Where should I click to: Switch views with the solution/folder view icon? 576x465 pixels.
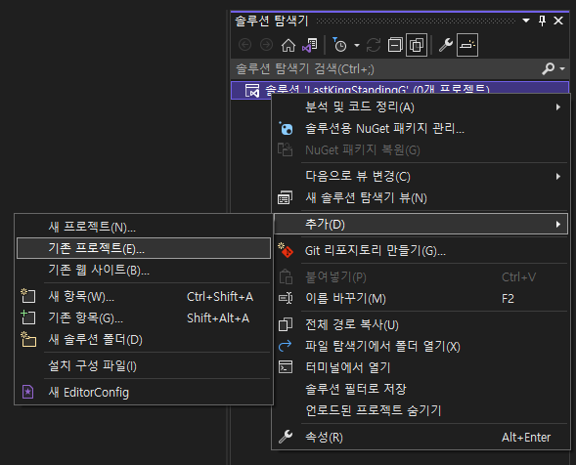[x=310, y=45]
